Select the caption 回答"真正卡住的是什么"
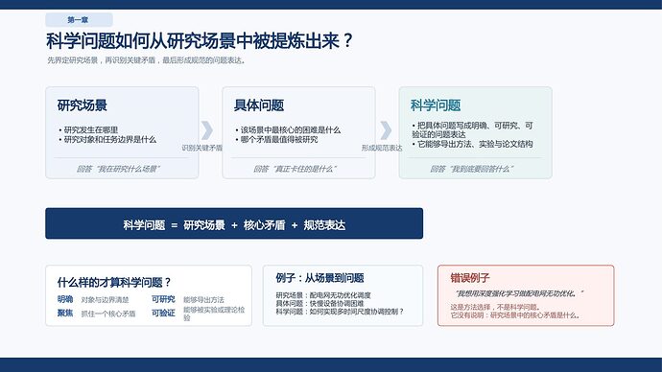The height and width of the screenshot is (372, 662). pyautogui.click(x=295, y=169)
